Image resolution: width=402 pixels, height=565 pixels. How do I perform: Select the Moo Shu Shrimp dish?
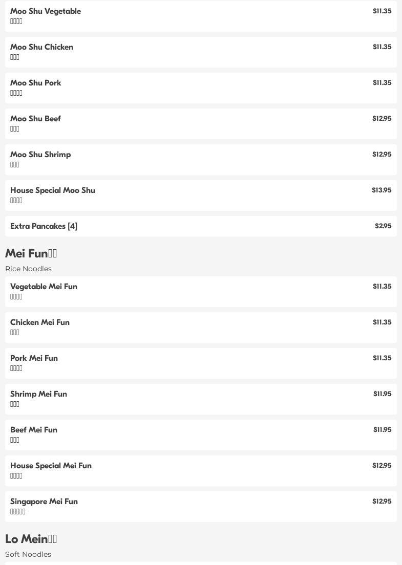(x=40, y=155)
